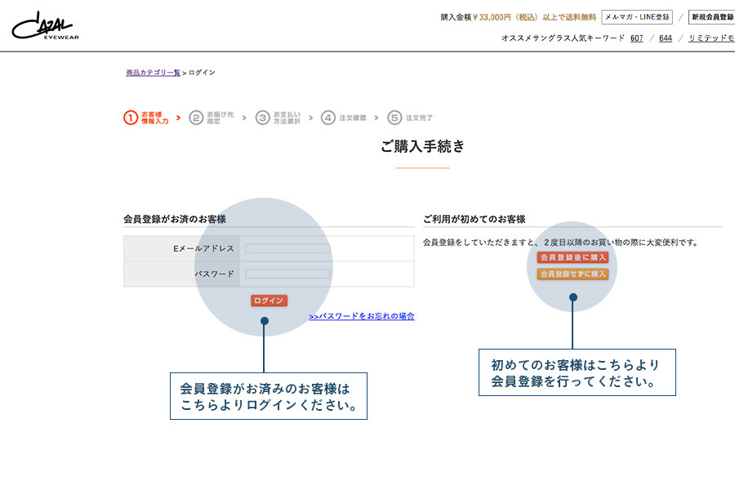Click the red ログイン button

(x=269, y=301)
